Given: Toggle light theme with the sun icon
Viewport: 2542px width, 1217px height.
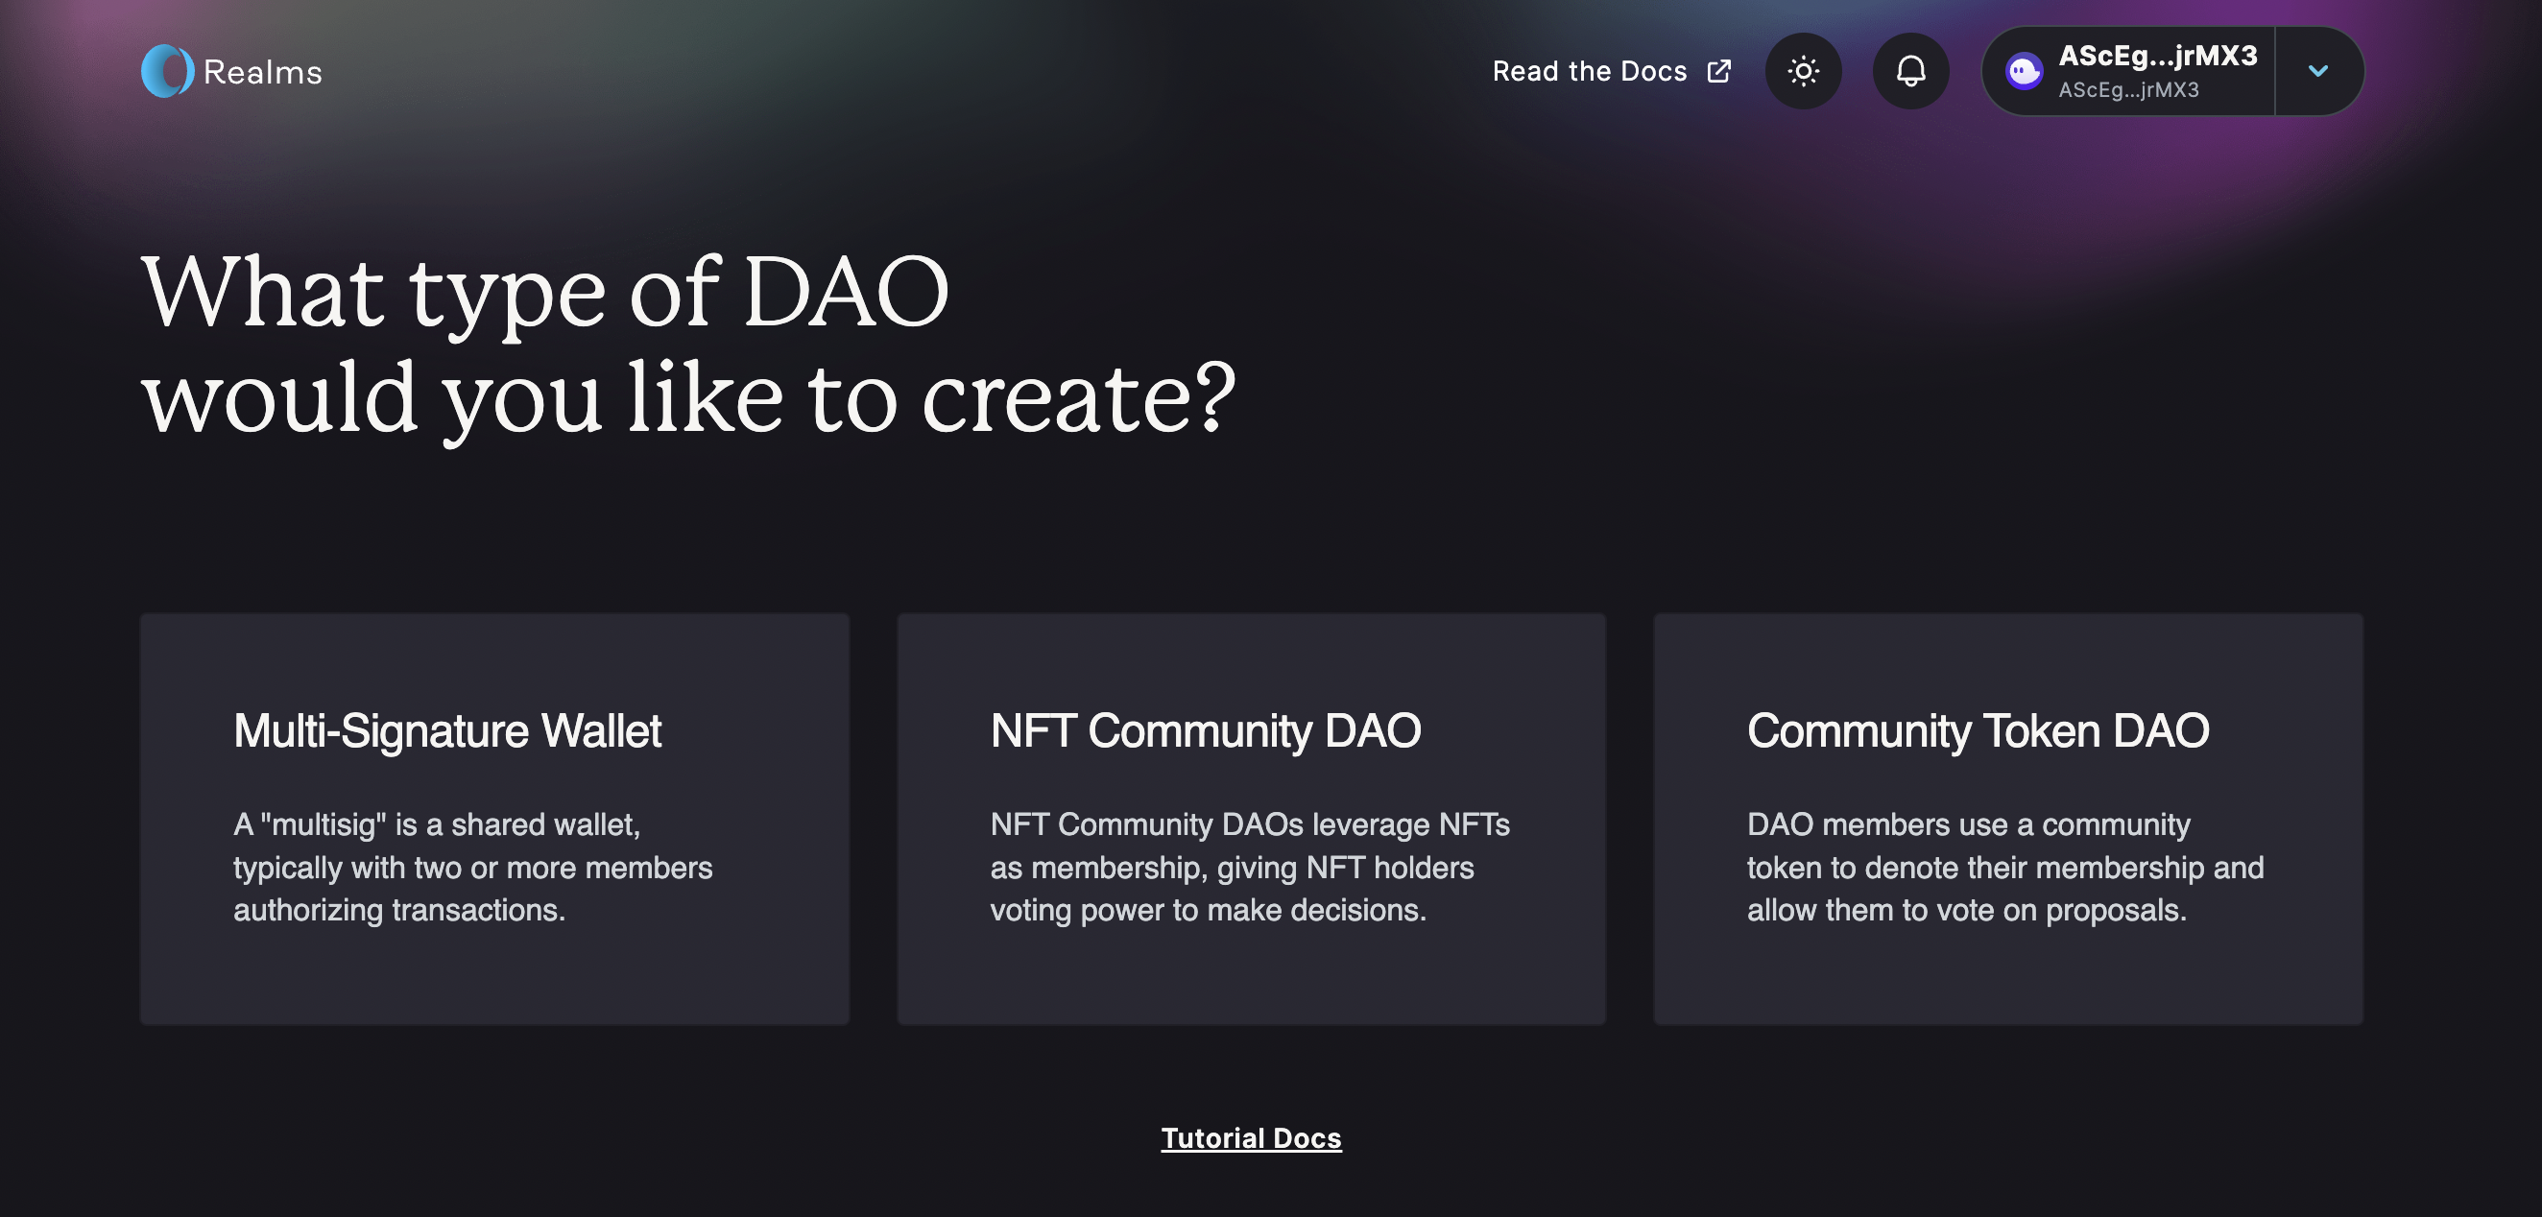Looking at the screenshot, I should click(1803, 71).
